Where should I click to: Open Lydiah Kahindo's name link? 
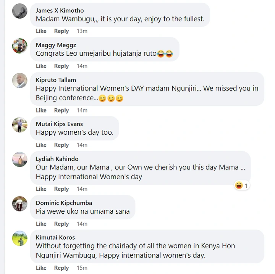tap(57, 159)
